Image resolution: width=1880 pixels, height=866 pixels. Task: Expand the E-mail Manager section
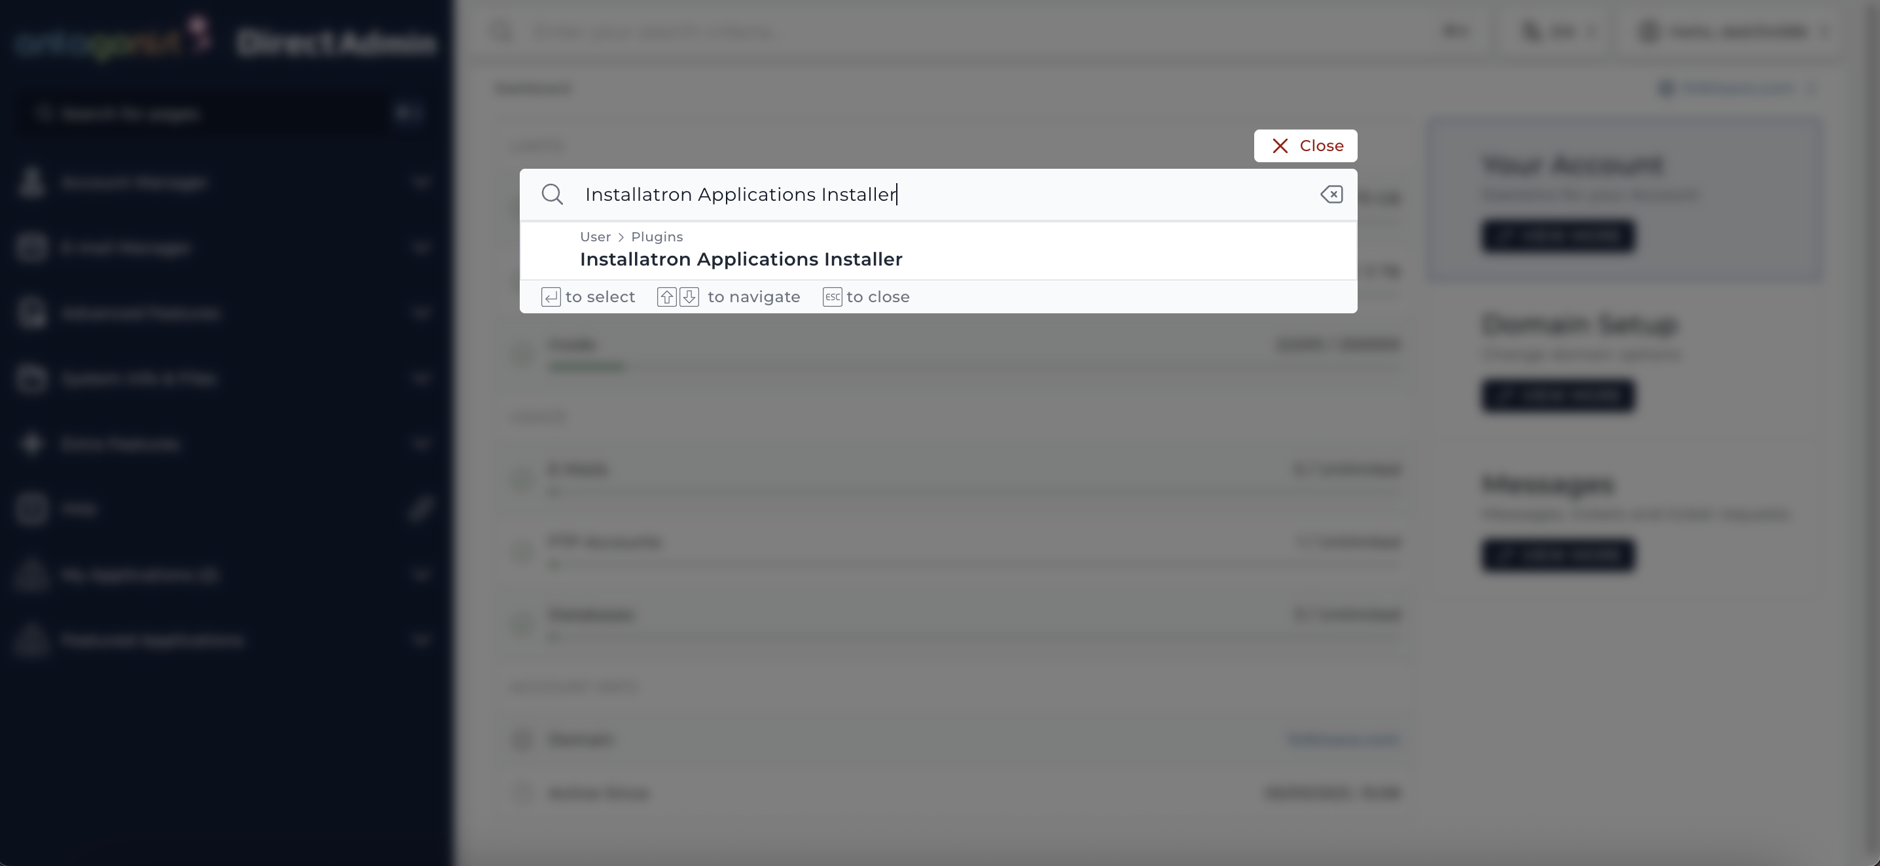pos(422,247)
